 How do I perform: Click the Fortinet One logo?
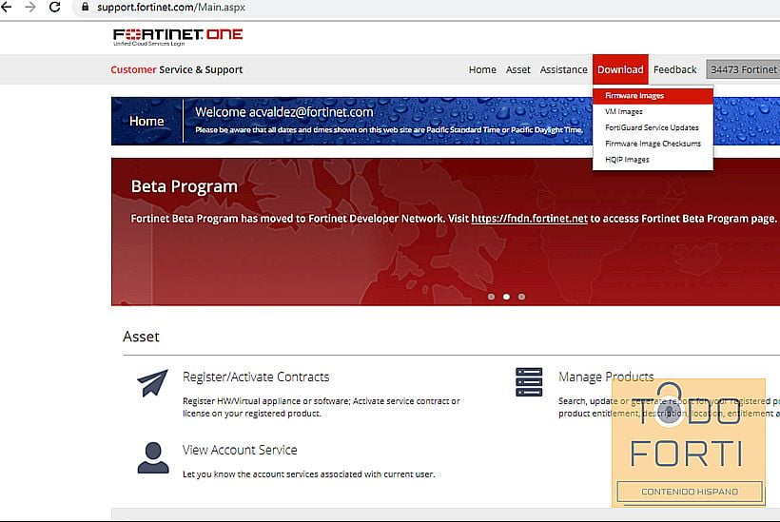point(178,37)
